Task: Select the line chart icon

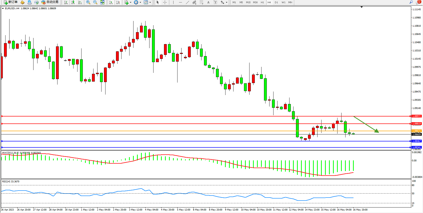Action: [80, 2]
